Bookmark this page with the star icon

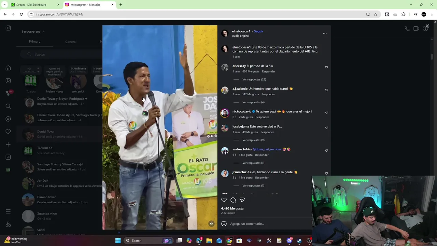click(x=376, y=14)
